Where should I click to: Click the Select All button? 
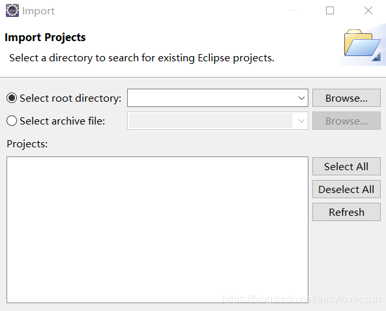pos(346,166)
